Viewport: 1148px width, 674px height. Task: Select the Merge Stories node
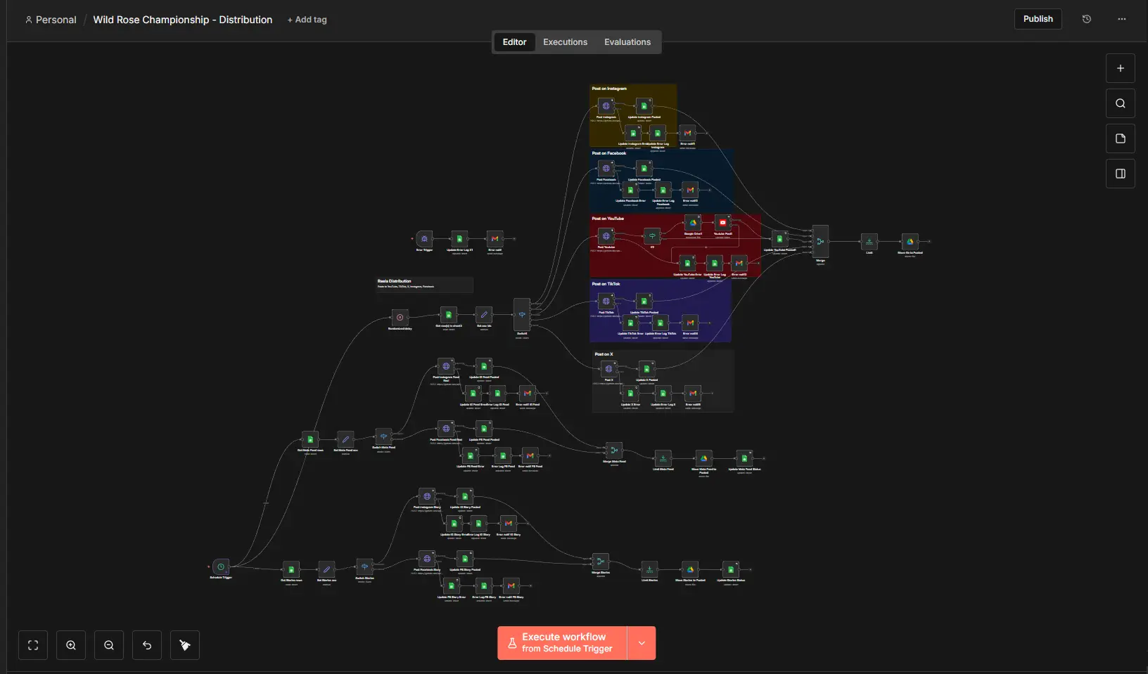click(600, 562)
